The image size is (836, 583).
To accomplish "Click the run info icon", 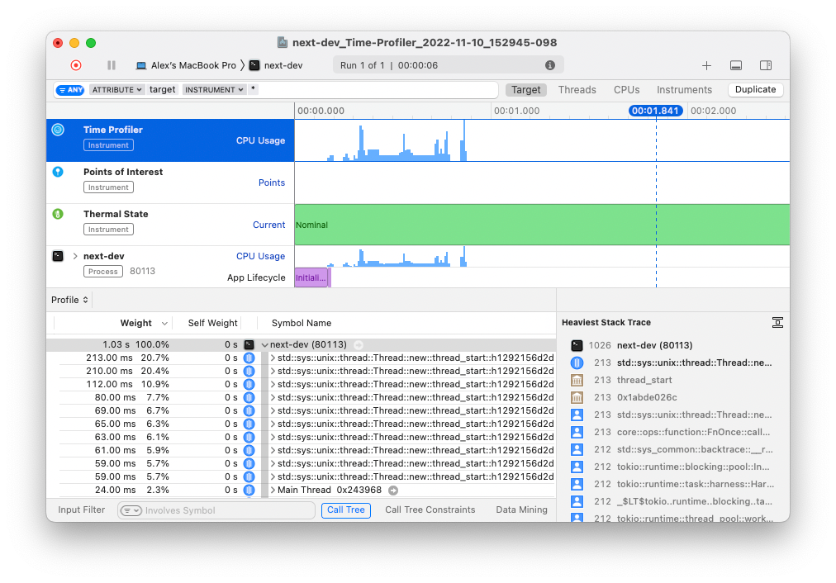I will click(550, 65).
